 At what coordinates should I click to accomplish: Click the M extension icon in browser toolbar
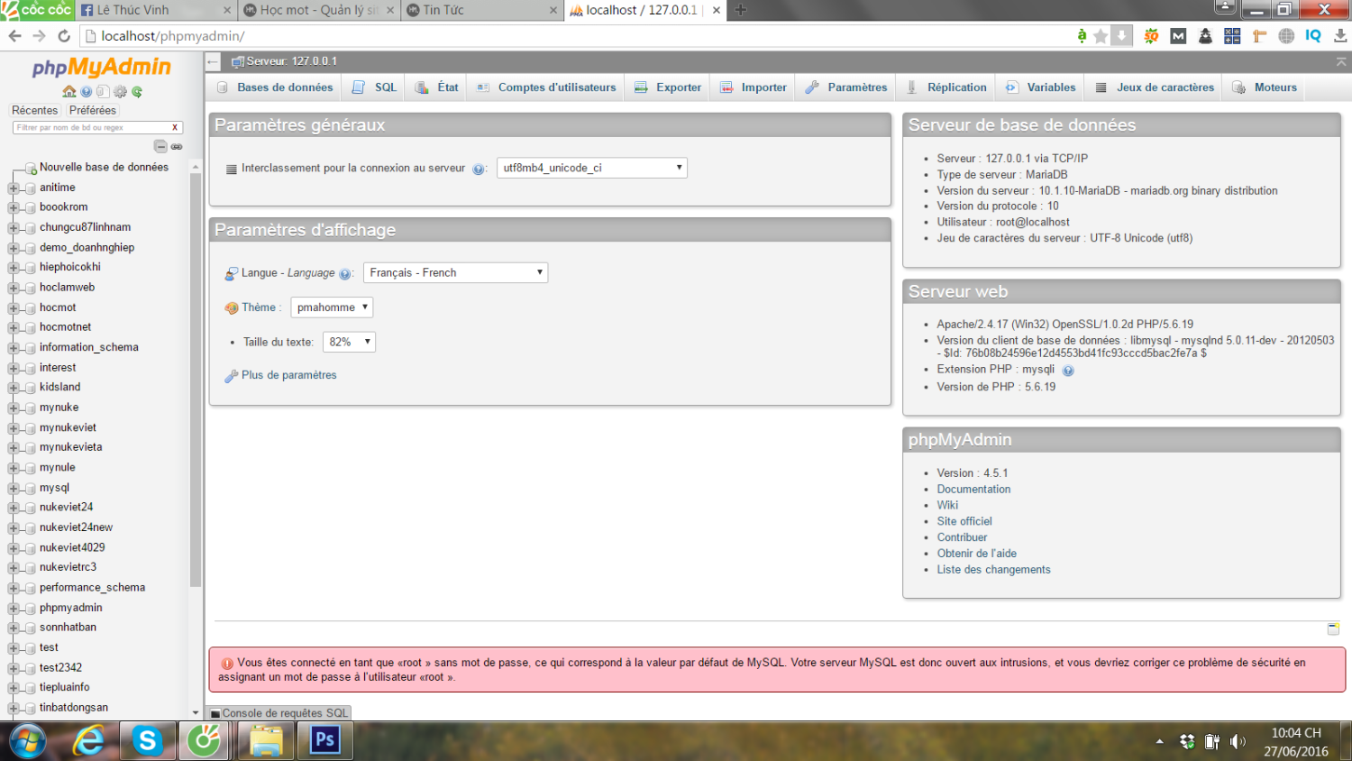tap(1178, 36)
